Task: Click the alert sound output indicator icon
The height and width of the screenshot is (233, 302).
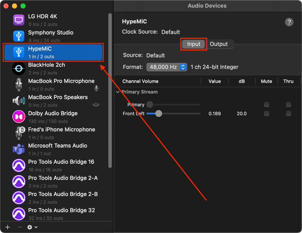Action: (96, 105)
